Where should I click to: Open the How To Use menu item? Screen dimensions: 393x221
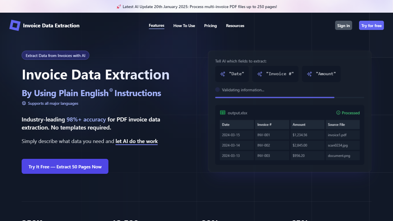click(184, 26)
